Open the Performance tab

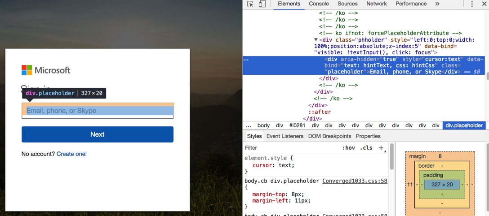point(411,4)
